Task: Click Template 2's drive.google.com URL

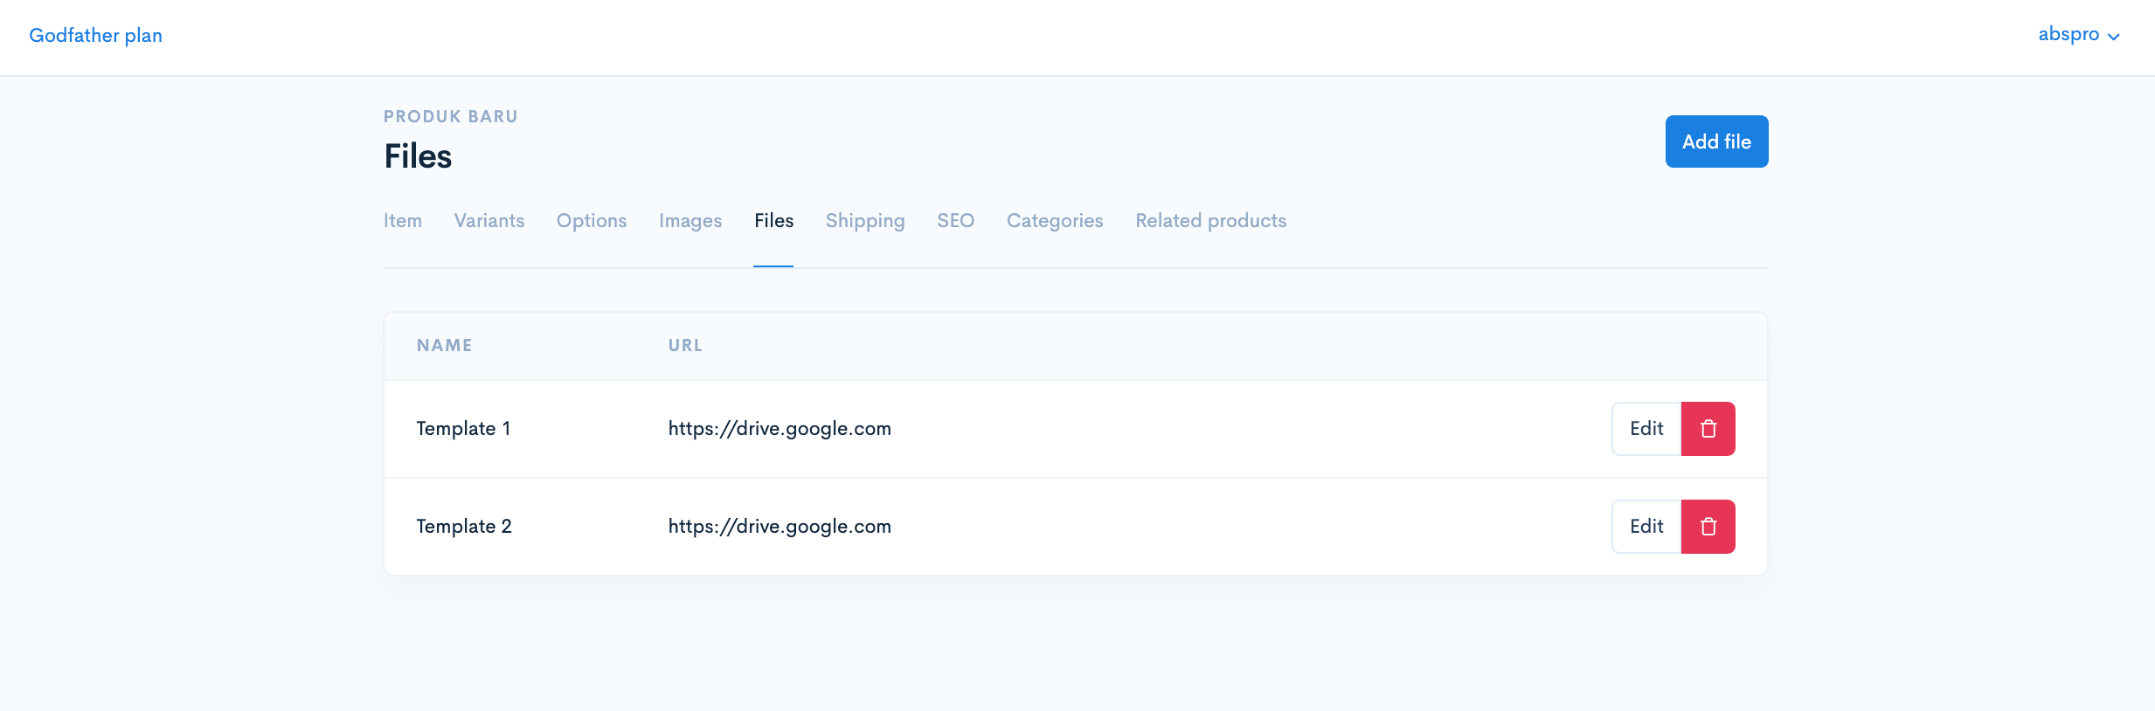Action: pyautogui.click(x=780, y=527)
